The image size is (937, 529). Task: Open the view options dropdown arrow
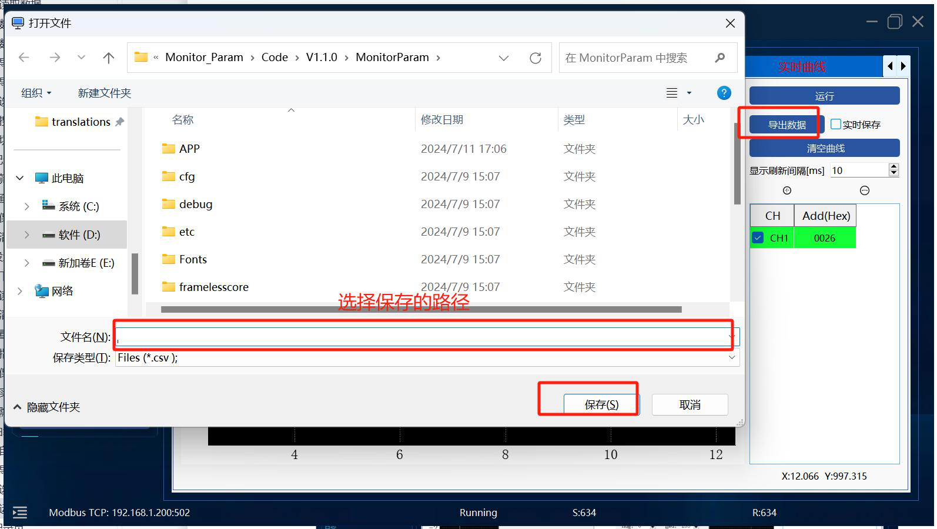click(x=690, y=93)
